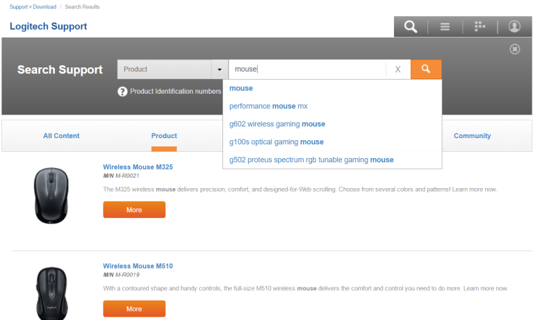Click More button under Wireless Mouse M325

(x=134, y=210)
